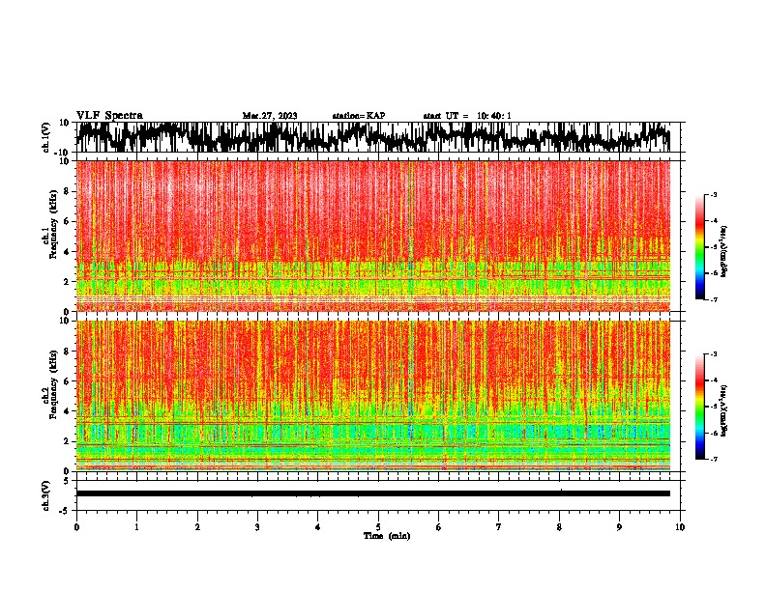Click the "VLF Spectra" title text
The height and width of the screenshot is (591, 766).
[109, 116]
